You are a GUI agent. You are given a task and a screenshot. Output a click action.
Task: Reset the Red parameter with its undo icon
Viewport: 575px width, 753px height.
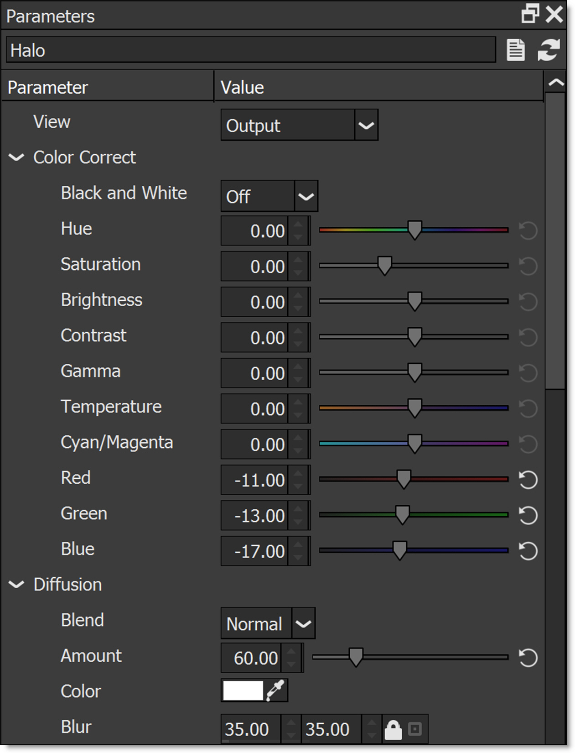click(x=528, y=480)
